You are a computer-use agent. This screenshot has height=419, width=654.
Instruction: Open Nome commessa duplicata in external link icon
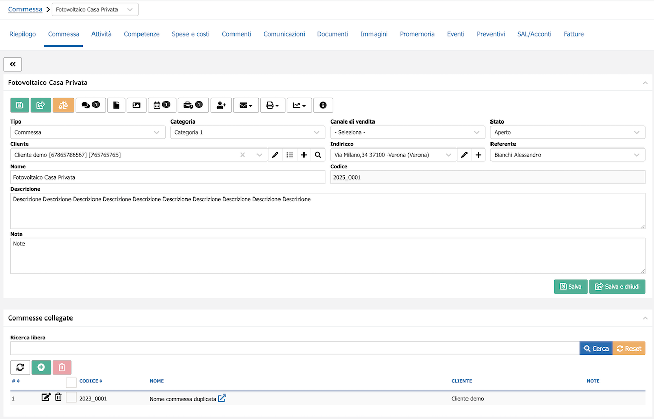click(x=222, y=398)
